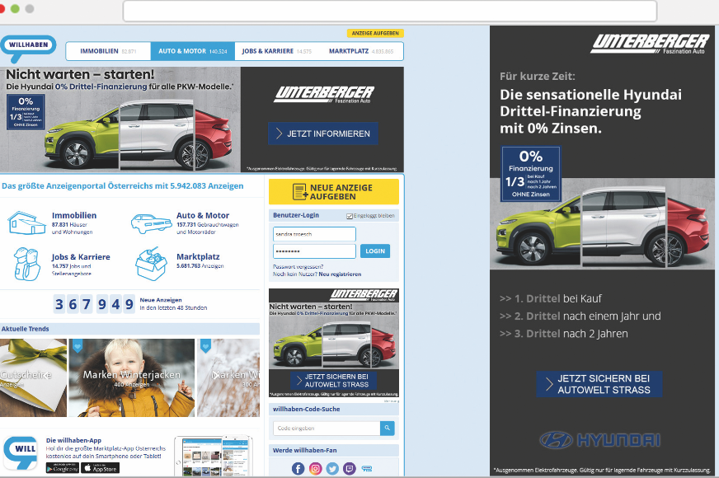Click Unterberger logo in right sidebar ad
Screen dimensions: 719x478
click(x=650, y=44)
